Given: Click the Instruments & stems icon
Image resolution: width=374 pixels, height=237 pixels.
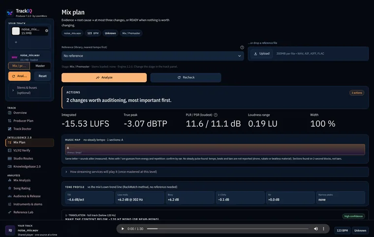Looking at the screenshot, I should [x=9, y=204].
